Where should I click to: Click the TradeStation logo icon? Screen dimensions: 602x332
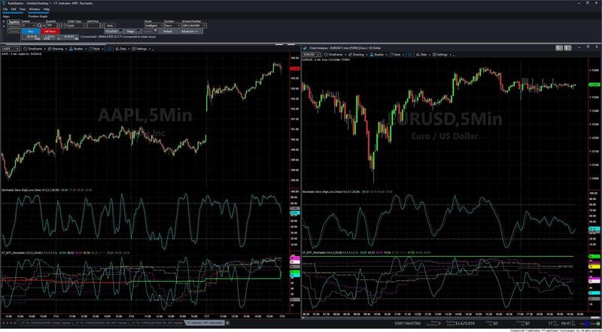(x=4, y=3)
